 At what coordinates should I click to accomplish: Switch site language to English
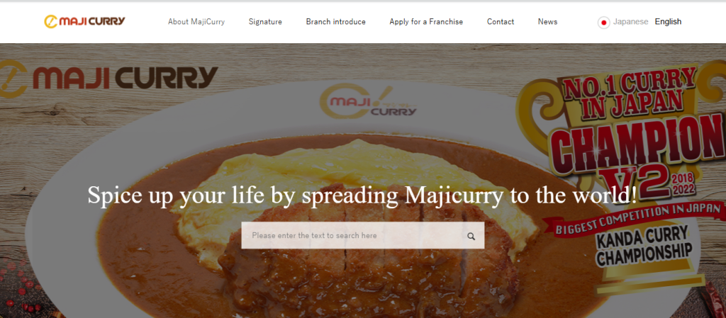pyautogui.click(x=668, y=22)
